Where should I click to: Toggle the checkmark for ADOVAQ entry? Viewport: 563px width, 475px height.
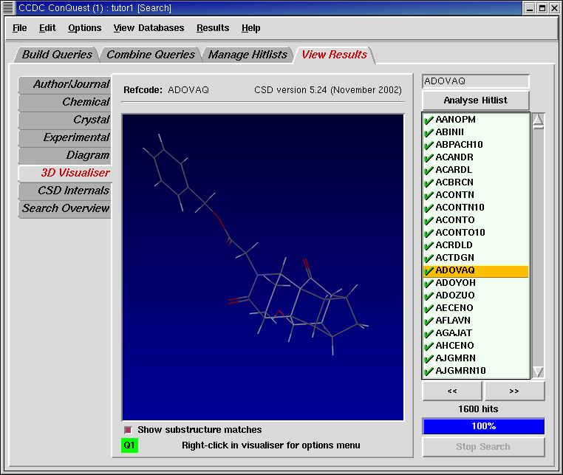[x=429, y=271]
